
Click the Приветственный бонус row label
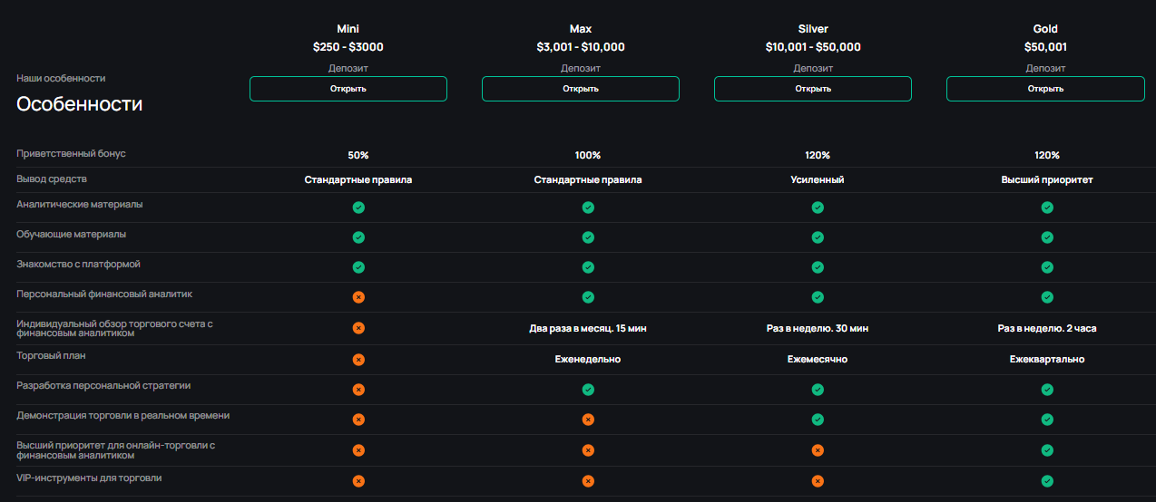(71, 154)
